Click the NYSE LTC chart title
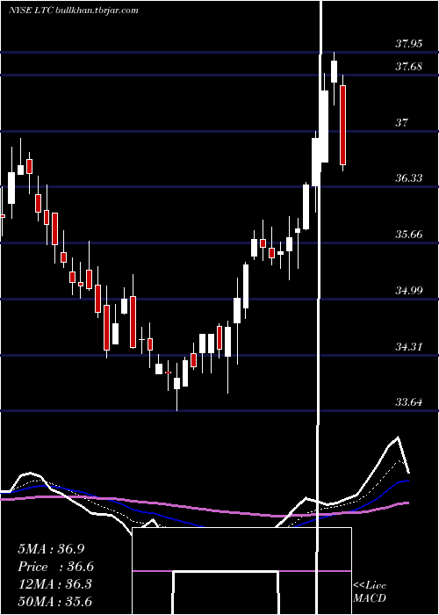439x615 pixels. coord(73,11)
